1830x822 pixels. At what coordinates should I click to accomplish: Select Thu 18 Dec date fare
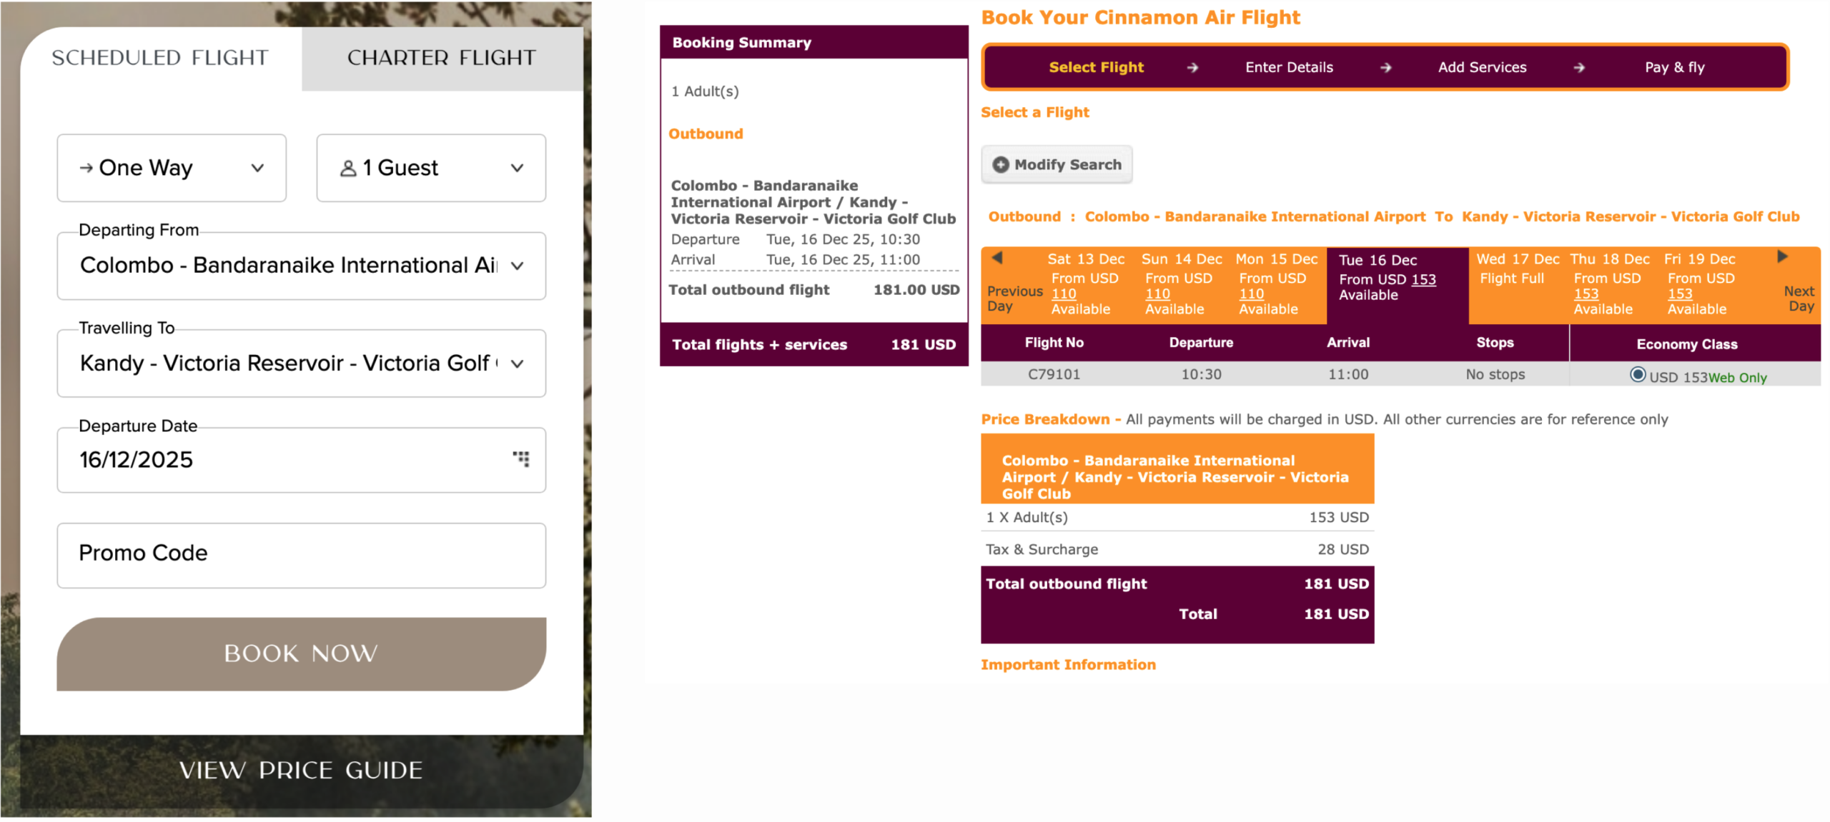tap(1610, 284)
